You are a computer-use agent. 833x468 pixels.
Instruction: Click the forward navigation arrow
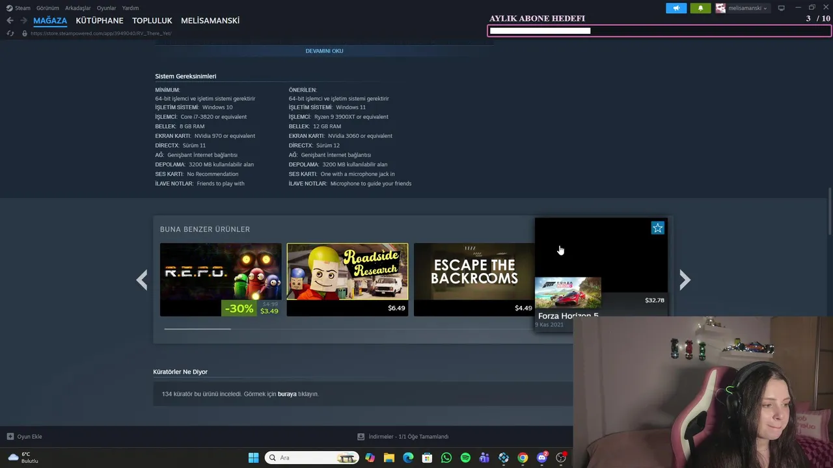(23, 21)
